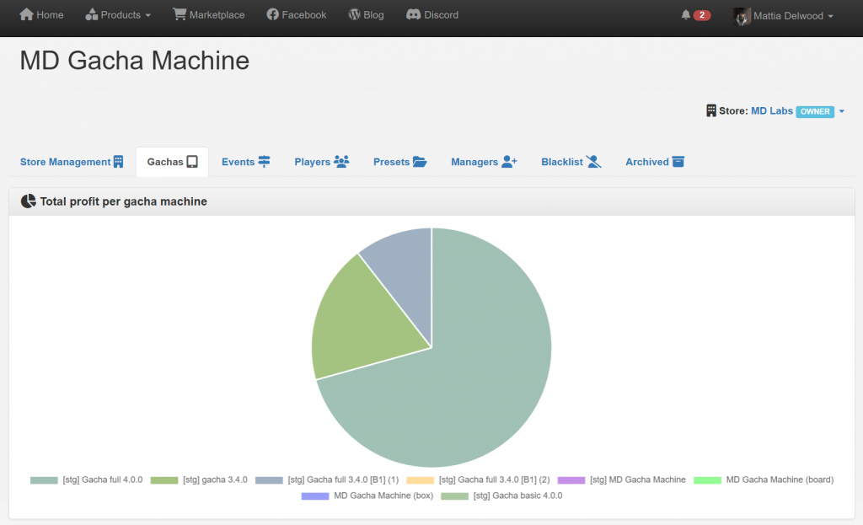Go to the Presets tab
The height and width of the screenshot is (525, 863).
pyautogui.click(x=400, y=162)
